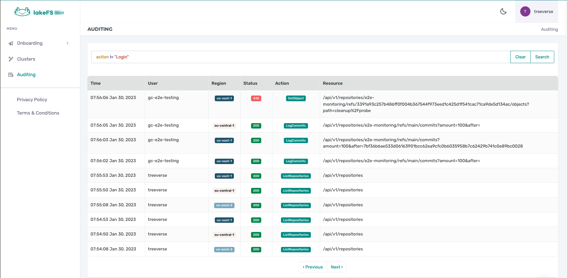Click the Auditing breadcrumb at top right
This screenshot has width=567, height=278.
pyautogui.click(x=549, y=29)
